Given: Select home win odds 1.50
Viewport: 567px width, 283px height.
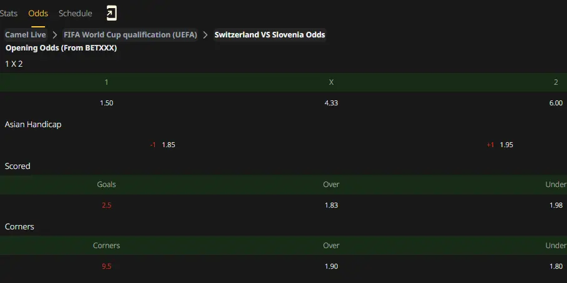Looking at the screenshot, I should (x=106, y=103).
